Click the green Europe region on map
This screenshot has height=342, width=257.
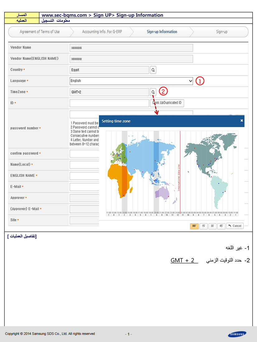coord(119,154)
